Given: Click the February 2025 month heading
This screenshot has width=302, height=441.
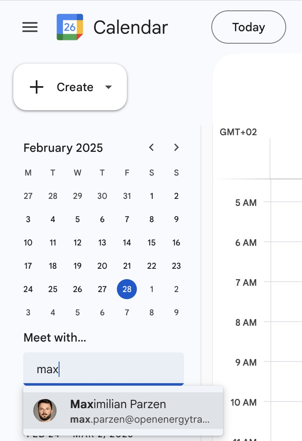Looking at the screenshot, I should (x=63, y=148).
